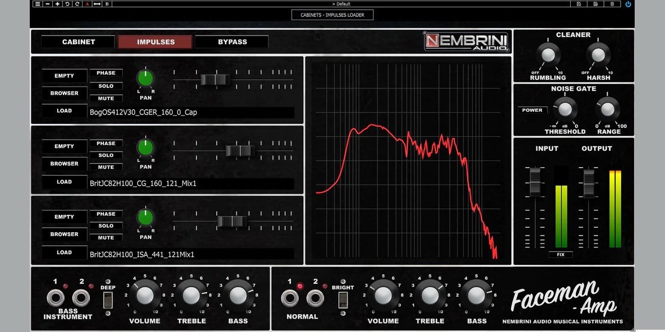Open the Cabinets - Impulses Loader selector

[x=332, y=15]
